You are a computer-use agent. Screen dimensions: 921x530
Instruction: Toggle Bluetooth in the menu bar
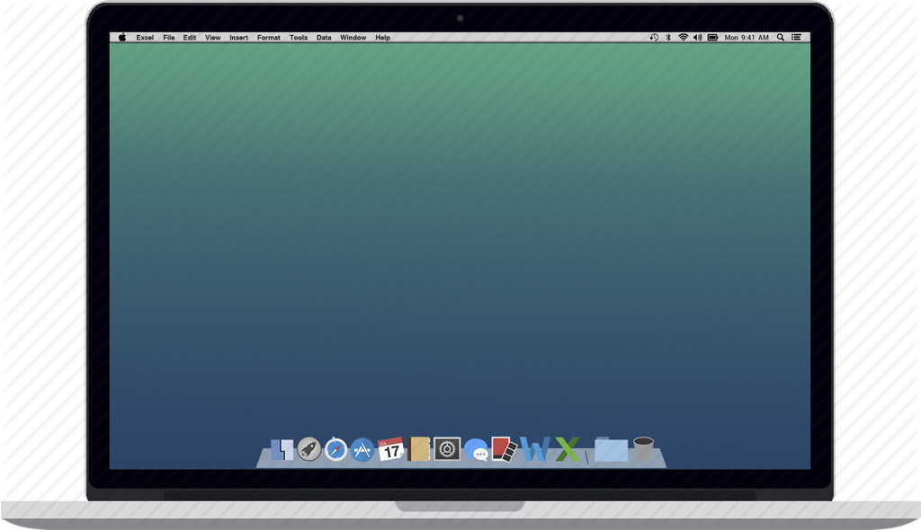(x=668, y=38)
